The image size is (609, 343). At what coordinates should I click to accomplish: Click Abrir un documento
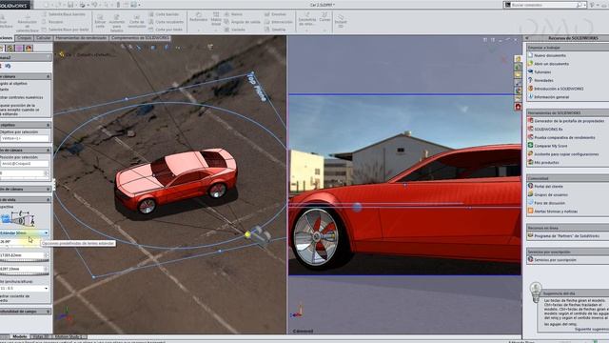[x=551, y=64]
